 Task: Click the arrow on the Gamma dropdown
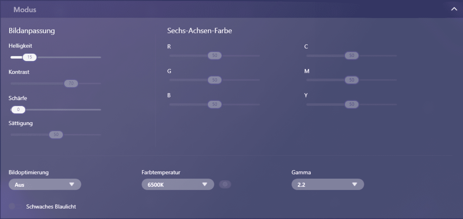pyautogui.click(x=355, y=184)
